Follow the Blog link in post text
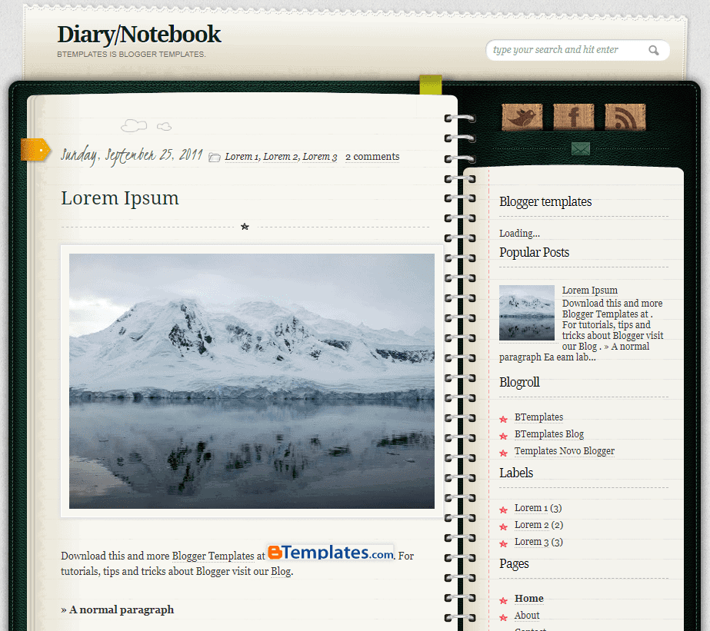Screen dimensions: 710x631 tap(281, 571)
